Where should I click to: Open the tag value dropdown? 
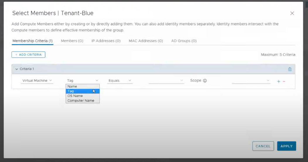click(x=166, y=81)
